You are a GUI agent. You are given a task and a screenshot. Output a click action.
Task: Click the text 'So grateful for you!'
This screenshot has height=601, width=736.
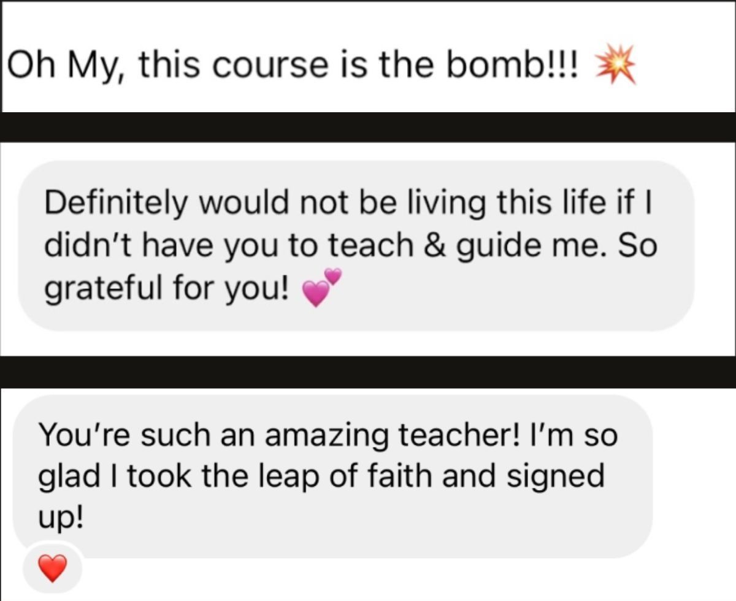(x=351, y=267)
